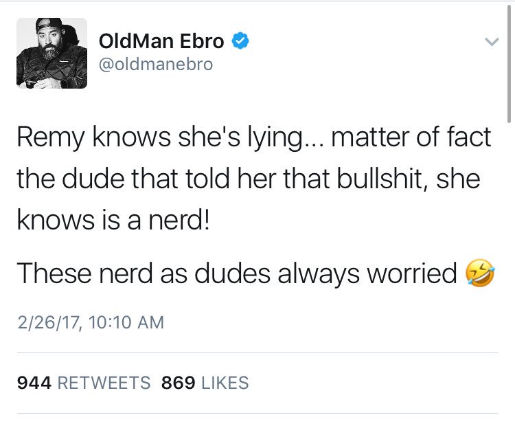Click the OldMan Ebro profile avatar
Viewport: 515px width, 426px height.
pyautogui.click(x=52, y=54)
